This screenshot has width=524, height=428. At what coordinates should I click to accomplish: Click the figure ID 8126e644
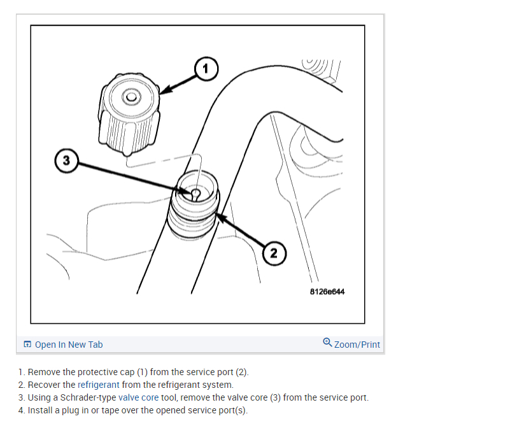coord(327,292)
